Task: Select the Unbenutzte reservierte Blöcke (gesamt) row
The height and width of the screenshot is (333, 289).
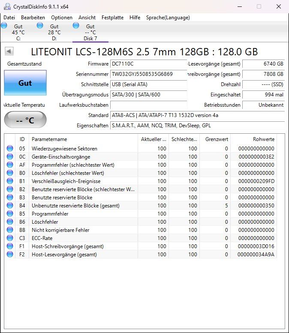Action: pyautogui.click(x=141, y=206)
